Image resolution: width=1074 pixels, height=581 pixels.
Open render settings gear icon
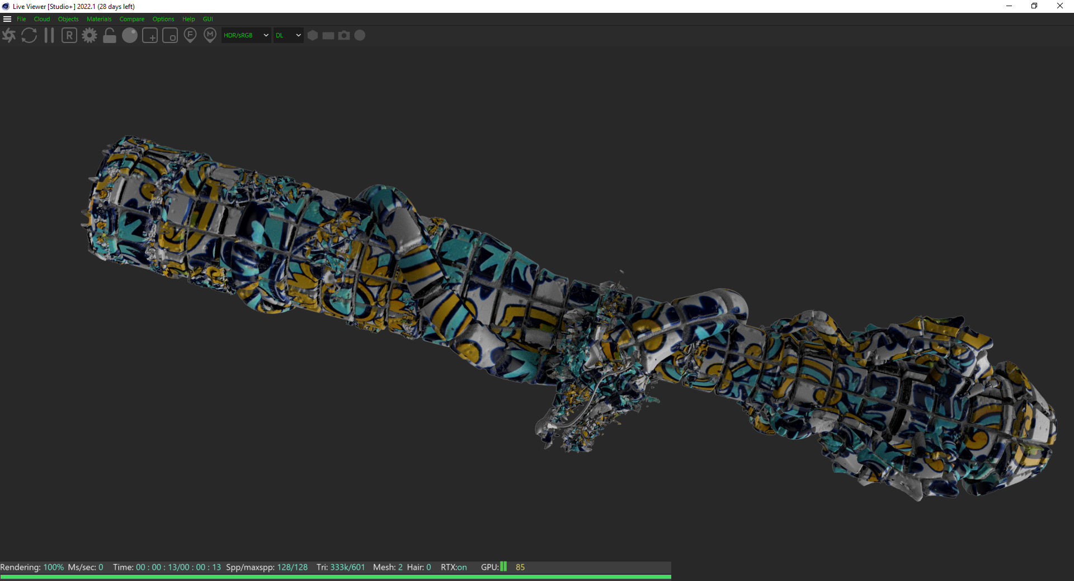89,36
